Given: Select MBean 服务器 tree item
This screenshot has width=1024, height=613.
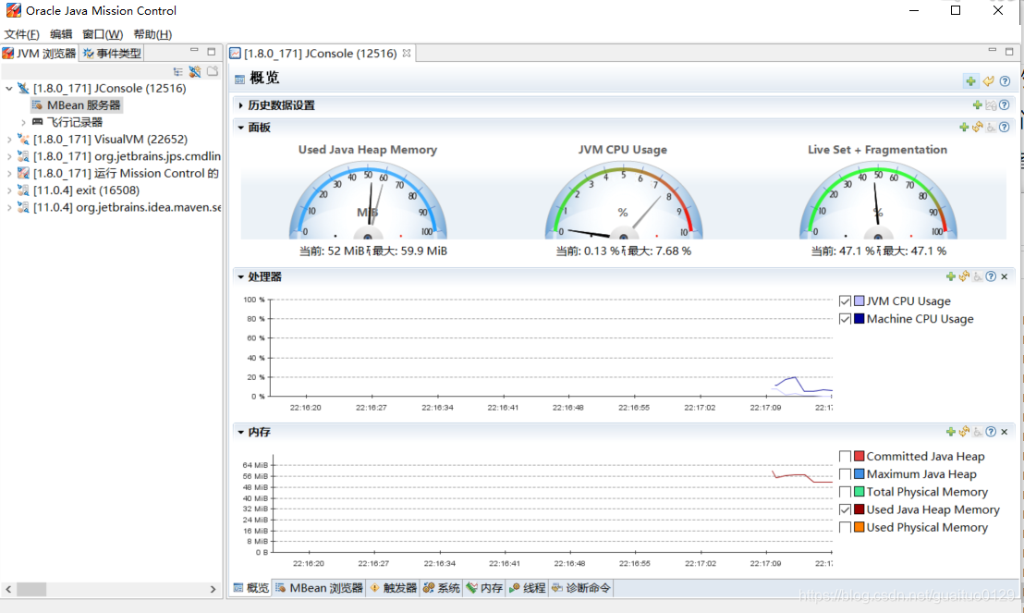Looking at the screenshot, I should point(77,105).
